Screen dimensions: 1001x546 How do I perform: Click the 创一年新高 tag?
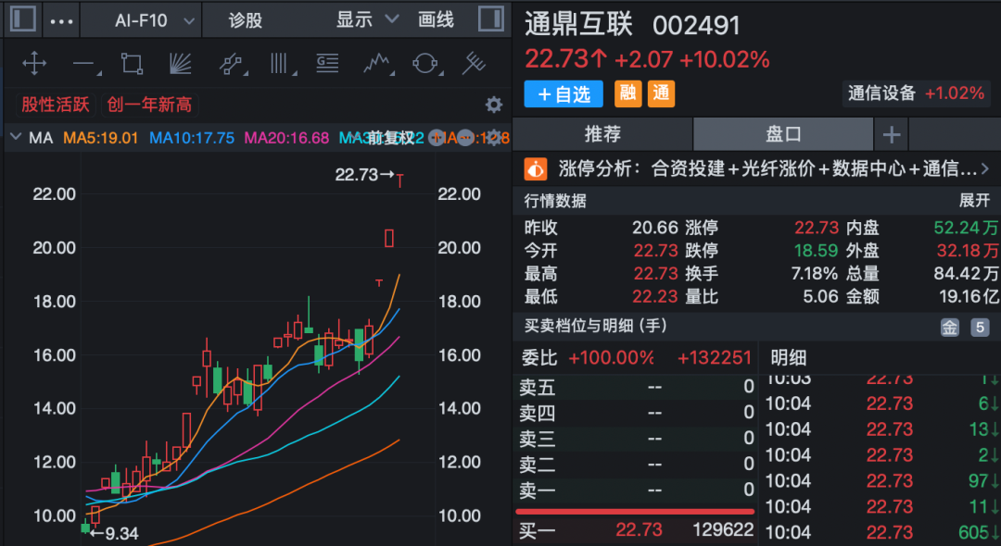coord(149,105)
